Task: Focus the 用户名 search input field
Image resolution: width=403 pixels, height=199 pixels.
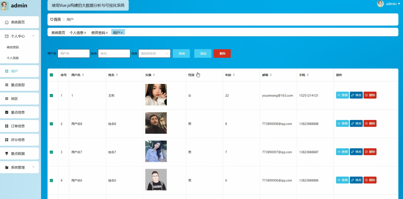Action: click(74, 53)
